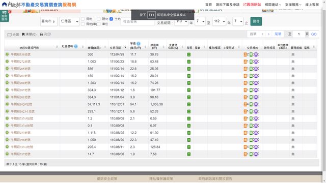Click the 單價 info question-mark icon
Viewport: 326px width, 183px height.
pyautogui.click(x=139, y=44)
